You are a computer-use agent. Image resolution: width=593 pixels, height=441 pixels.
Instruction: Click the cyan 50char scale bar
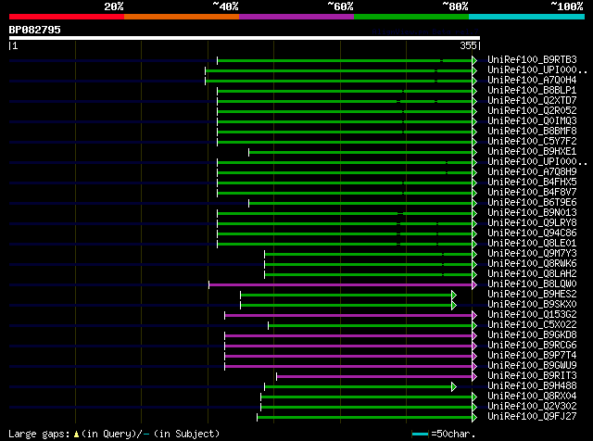click(x=420, y=434)
